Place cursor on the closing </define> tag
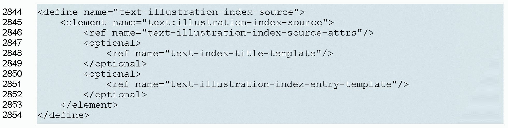Viewport: 508px width, 128px height. [x=63, y=115]
